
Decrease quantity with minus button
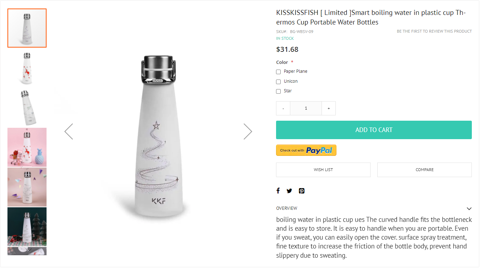coord(283,108)
